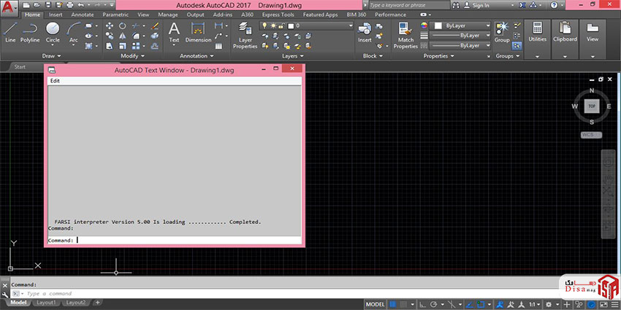Screen dimensions: 621x310
Task: Toggle ortho mode in status bar
Action: [x=424, y=303]
